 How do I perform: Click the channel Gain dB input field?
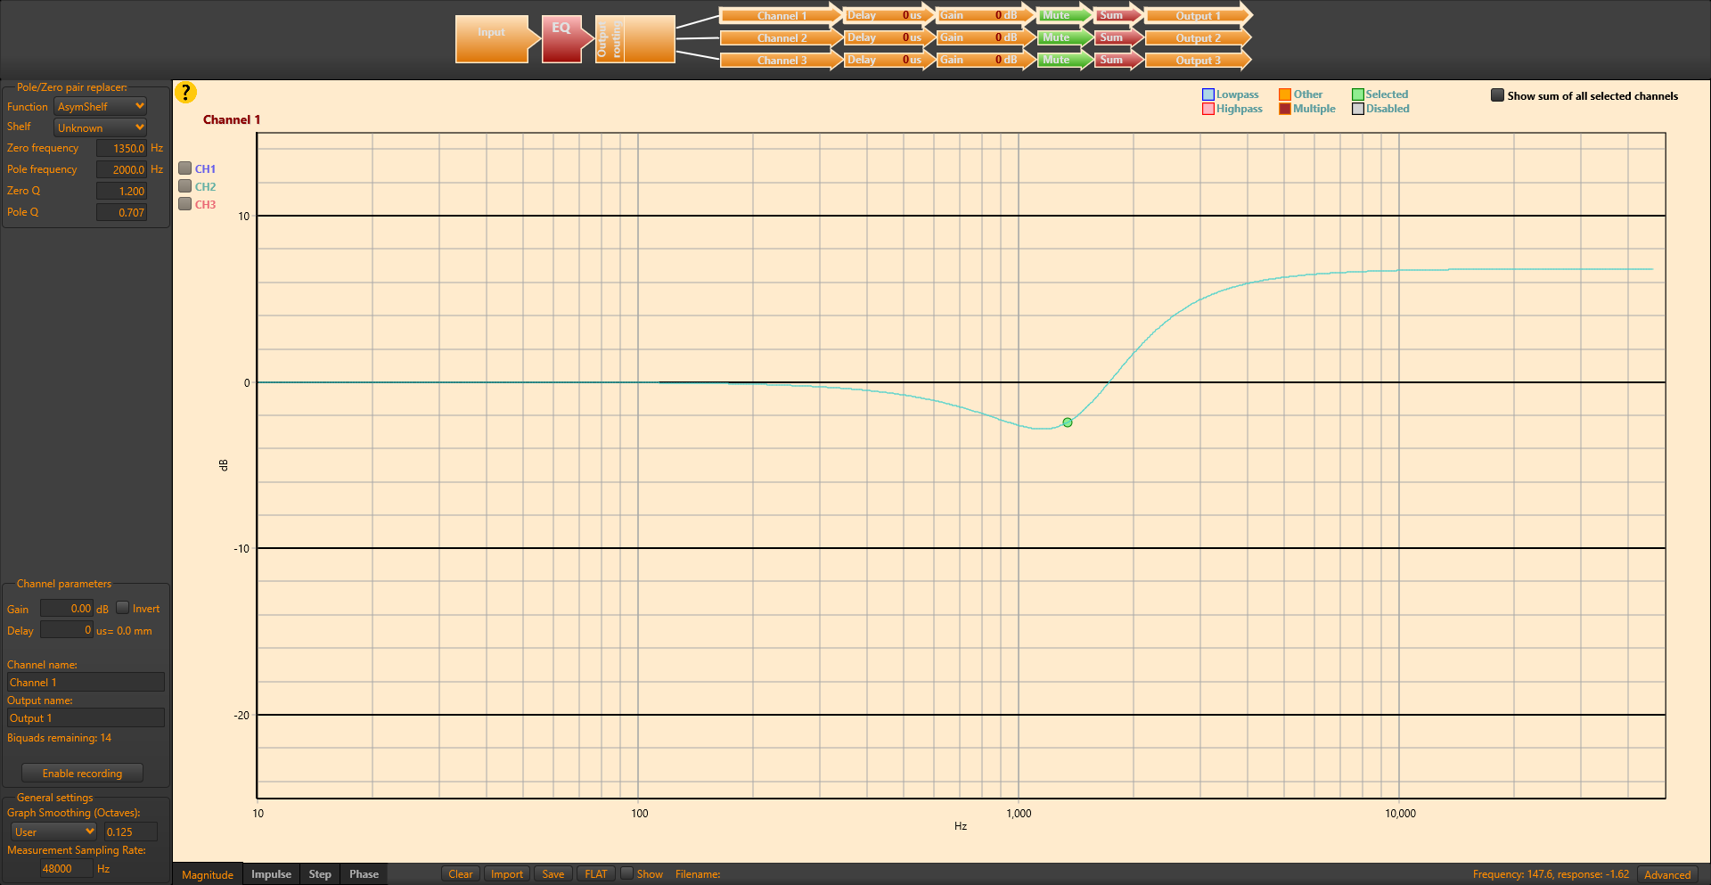coord(67,608)
